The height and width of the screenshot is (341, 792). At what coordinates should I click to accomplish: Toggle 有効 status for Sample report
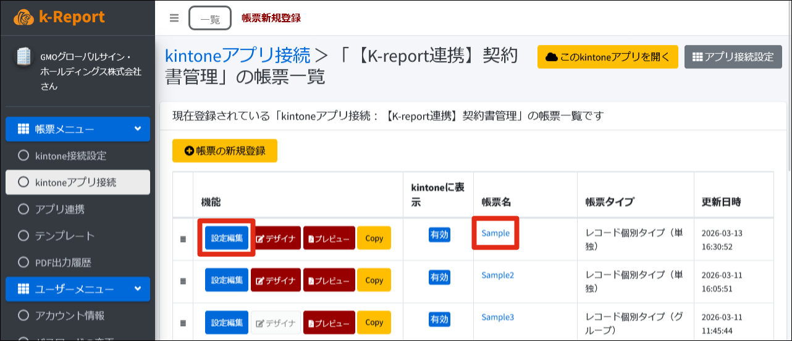pyautogui.click(x=439, y=235)
